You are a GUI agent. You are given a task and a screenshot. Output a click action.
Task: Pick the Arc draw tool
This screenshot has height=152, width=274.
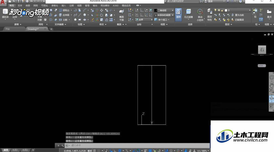85,10
